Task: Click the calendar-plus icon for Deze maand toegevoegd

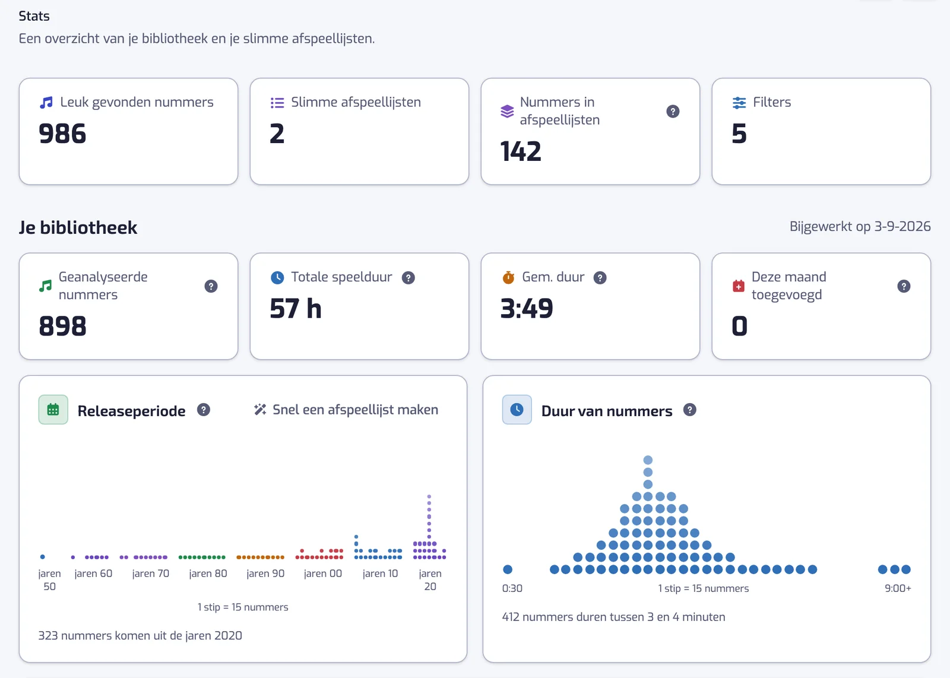Action: [739, 286]
